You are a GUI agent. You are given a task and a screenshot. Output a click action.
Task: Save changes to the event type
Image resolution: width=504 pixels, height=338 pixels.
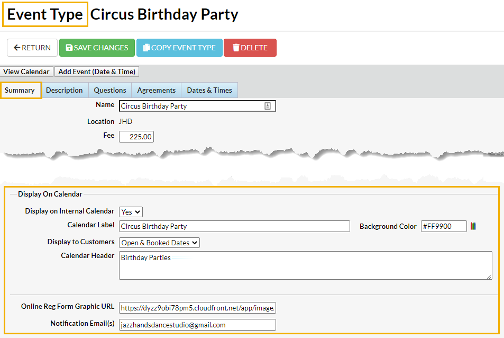[x=97, y=48]
